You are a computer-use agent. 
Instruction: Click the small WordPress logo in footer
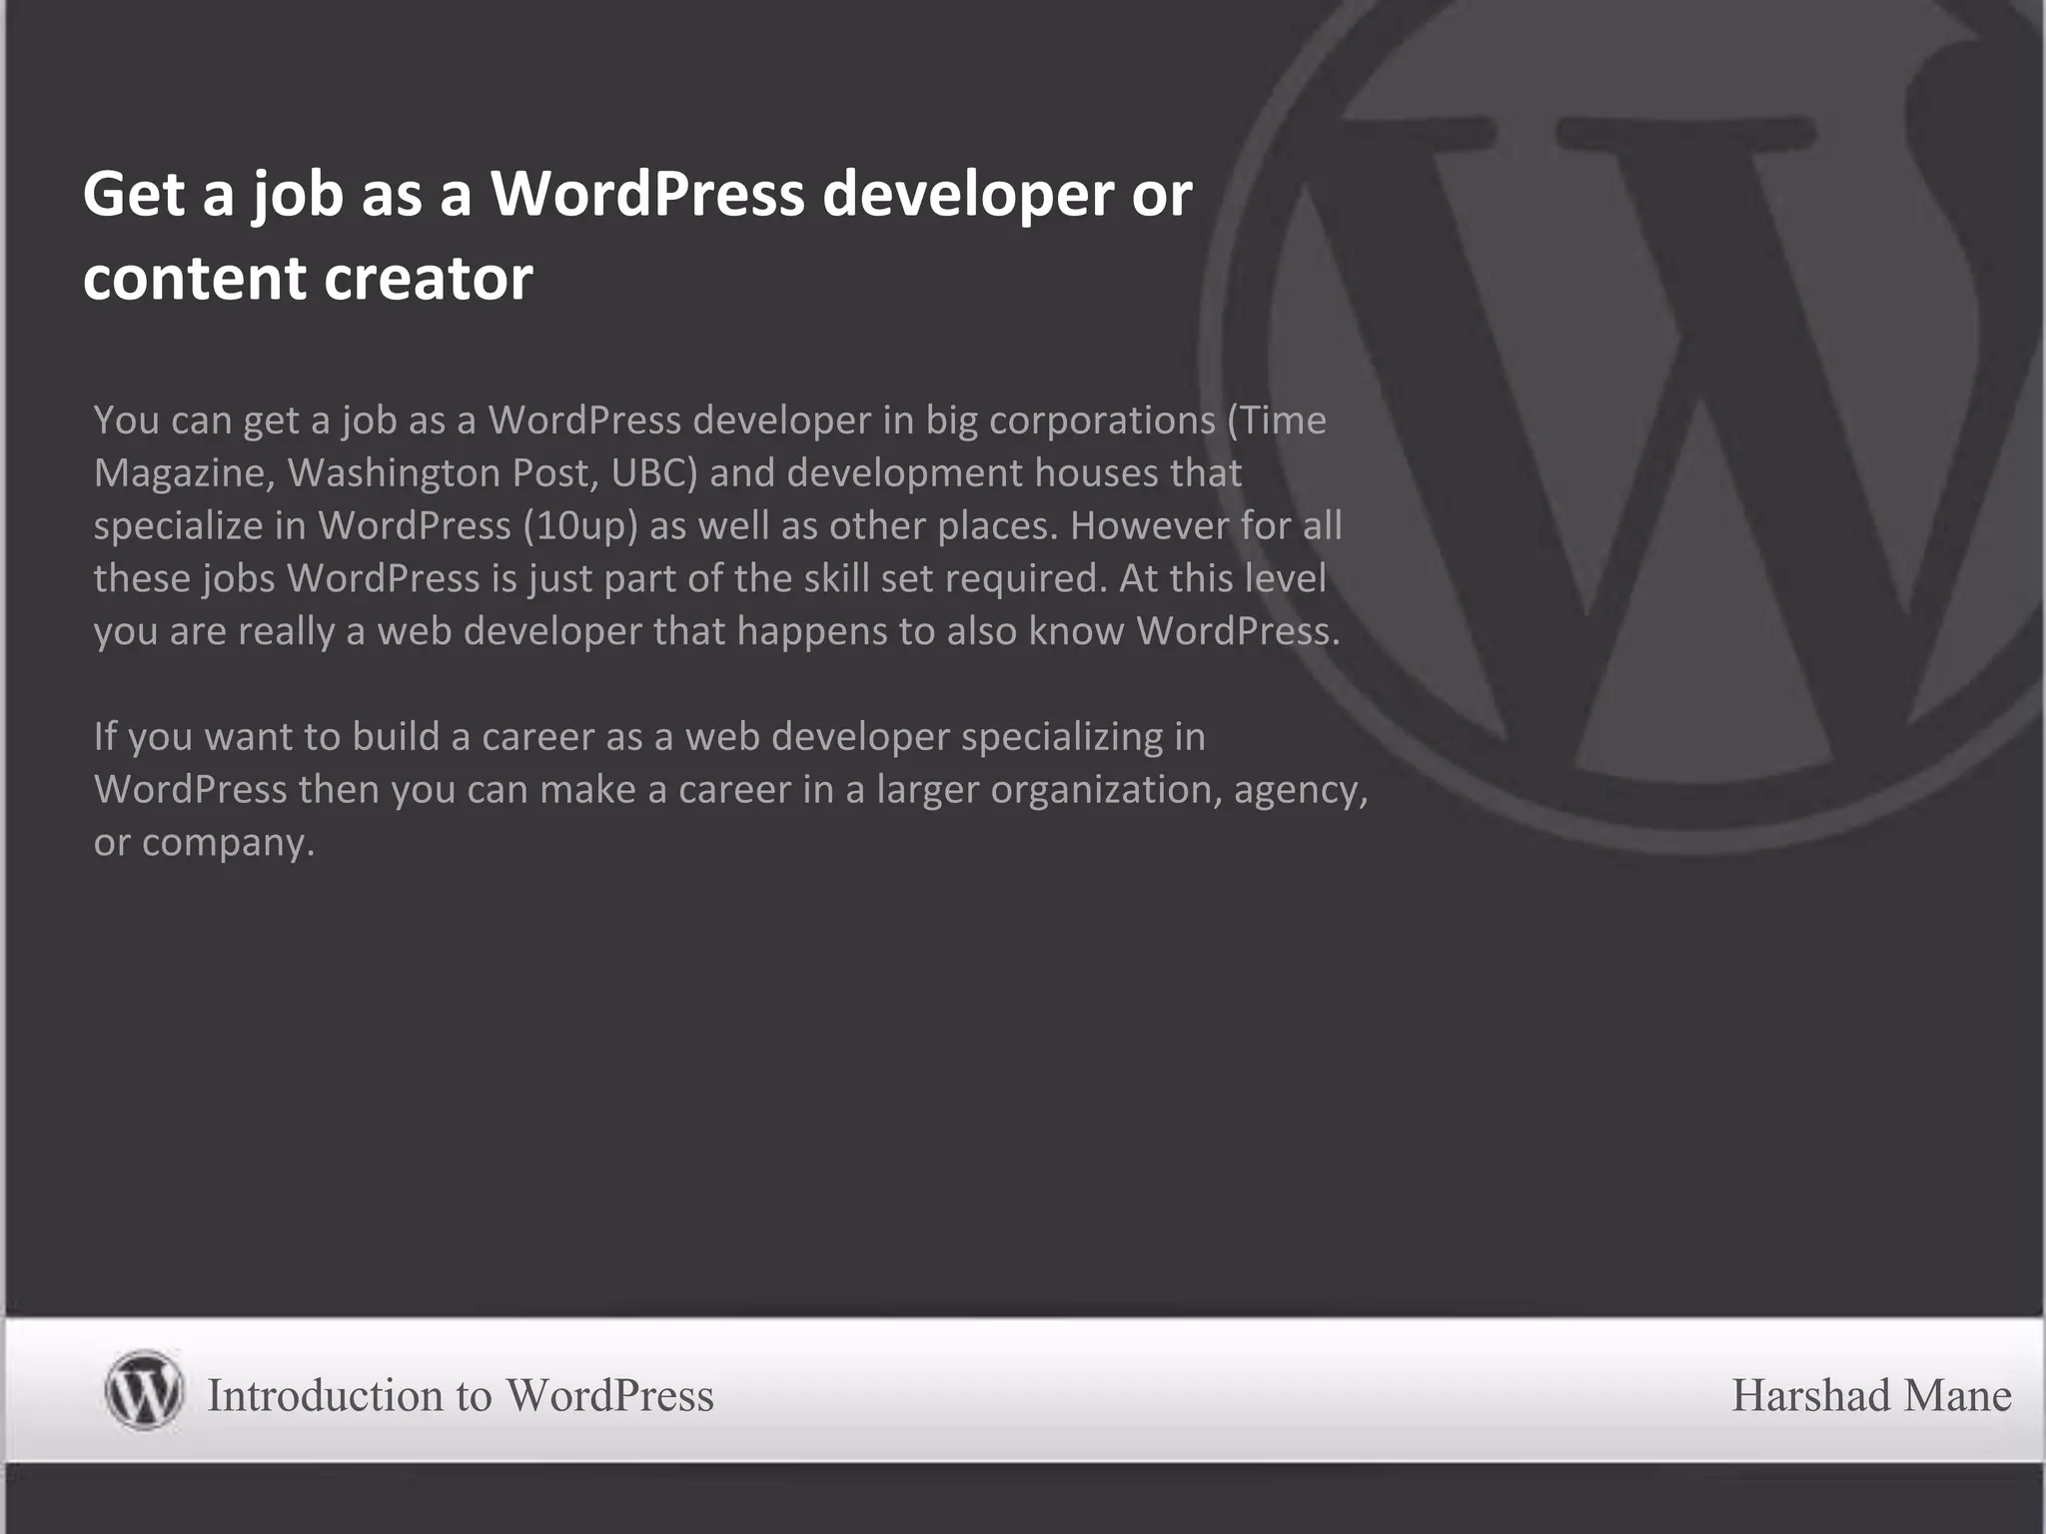[x=144, y=1389]
